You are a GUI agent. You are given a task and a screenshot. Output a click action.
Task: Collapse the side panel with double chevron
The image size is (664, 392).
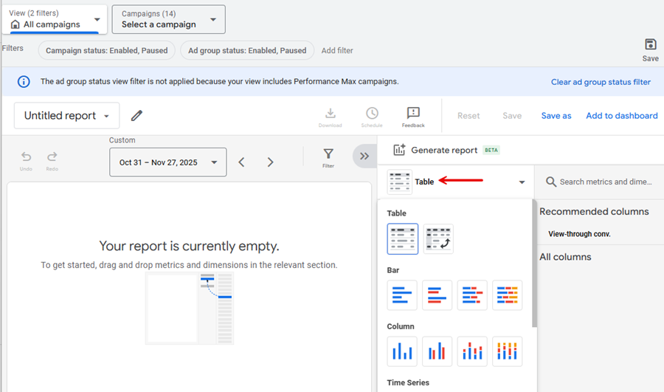(x=364, y=157)
